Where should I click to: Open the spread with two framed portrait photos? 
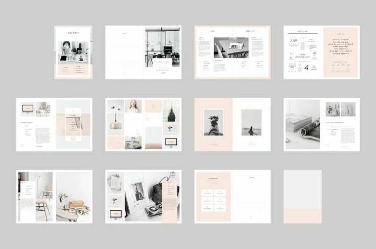tap(232, 124)
